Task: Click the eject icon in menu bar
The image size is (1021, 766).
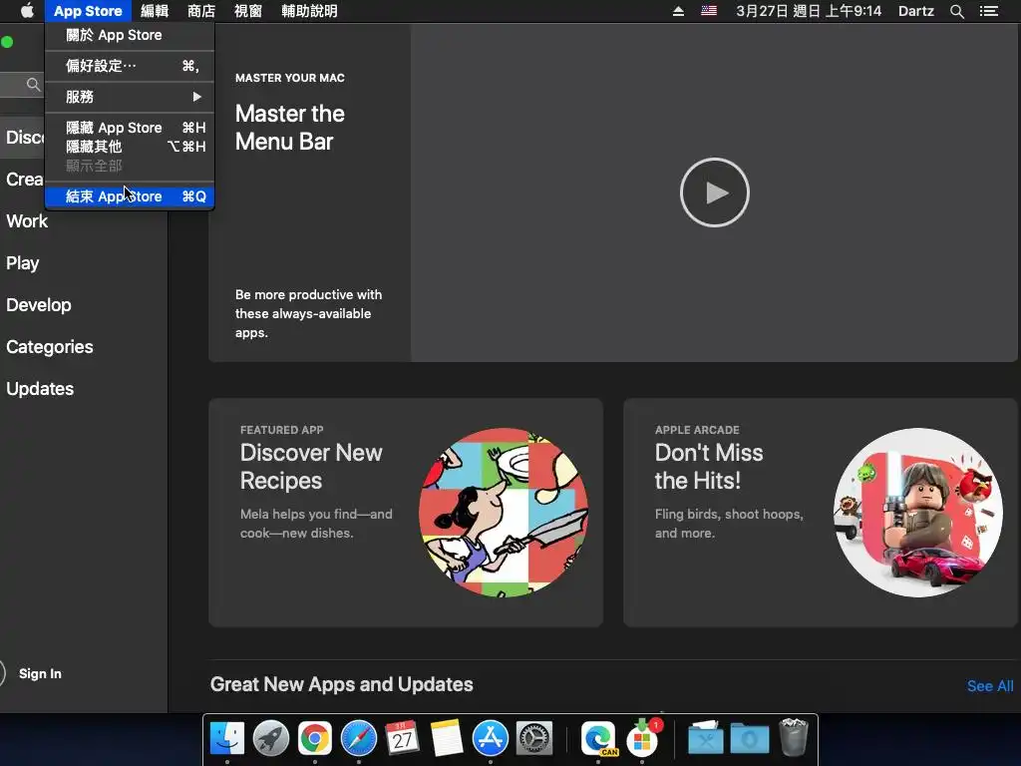Action: point(678,11)
